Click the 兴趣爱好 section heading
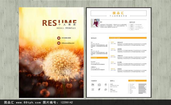The image size is (171, 105). [x=94, y=81]
